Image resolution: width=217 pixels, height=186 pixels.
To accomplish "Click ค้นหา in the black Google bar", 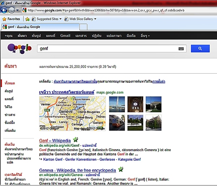I will [22, 36].
